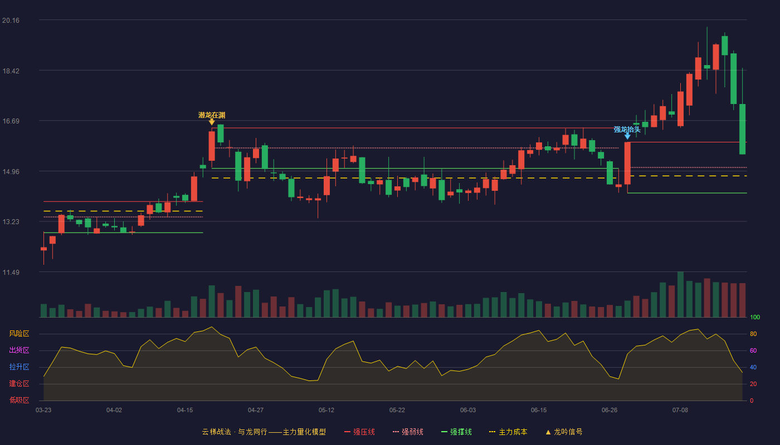
Task: Click the 04-02 date label
Action: pos(114,410)
